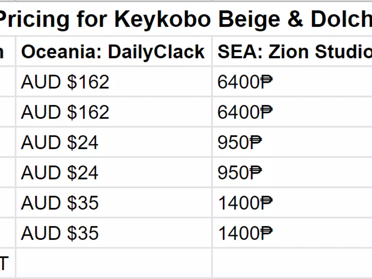372x279 pixels.
Task: Click the cut-off cell left of first AUD $162
Action: 7,82
